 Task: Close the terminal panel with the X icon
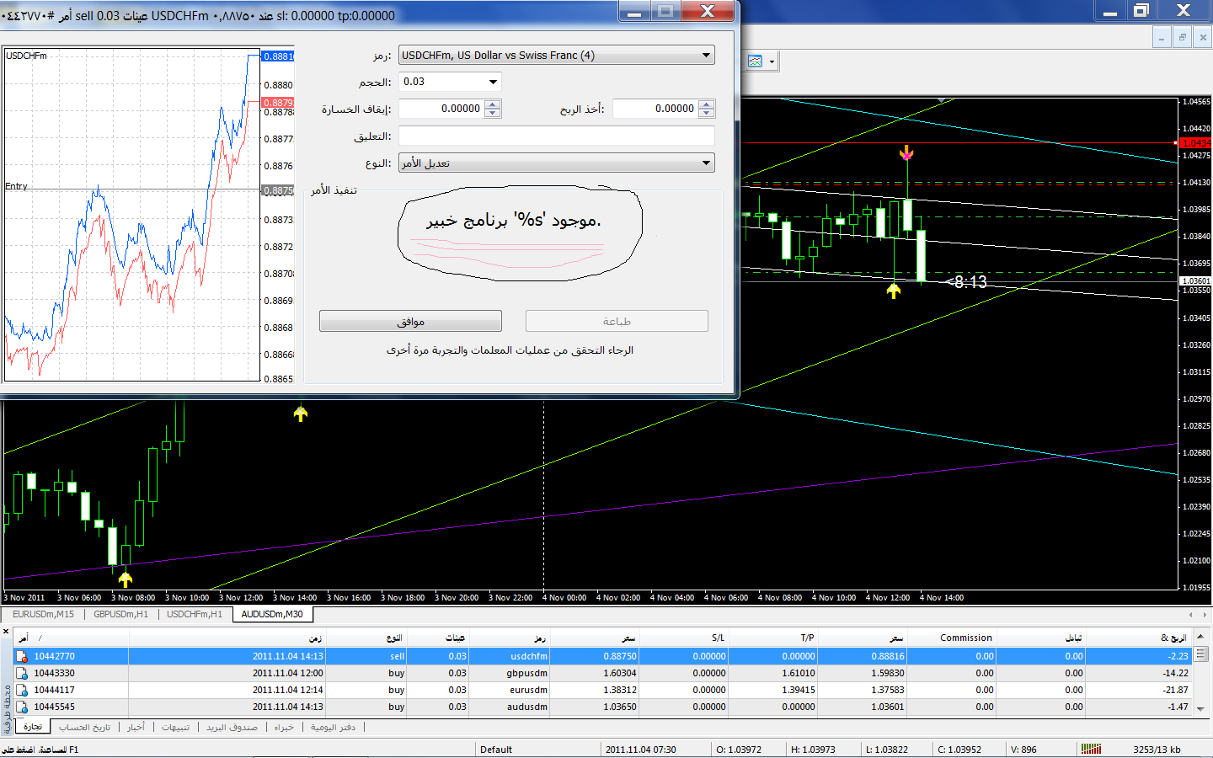6,631
